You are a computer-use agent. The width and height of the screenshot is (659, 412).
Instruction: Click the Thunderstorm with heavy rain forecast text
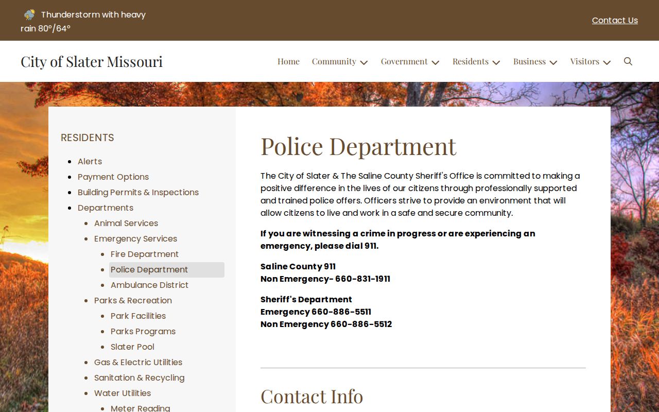[x=83, y=22]
